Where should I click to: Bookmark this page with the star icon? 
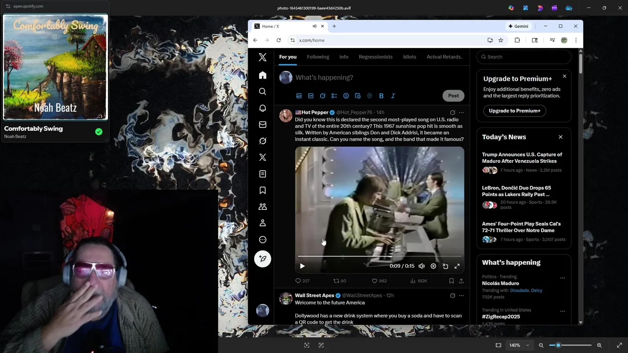tap(500, 40)
